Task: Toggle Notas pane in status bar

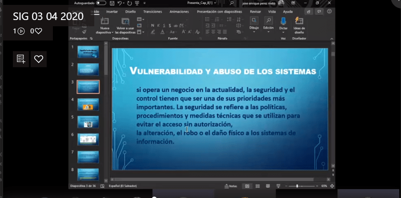Action: (x=231, y=186)
